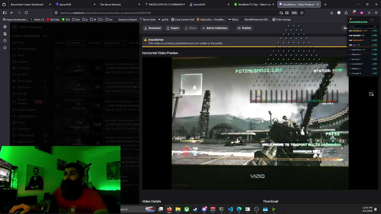Image resolution: width=381 pixels, height=214 pixels.
Task: Click the Task View icon in the taskbar
Action: [160, 209]
